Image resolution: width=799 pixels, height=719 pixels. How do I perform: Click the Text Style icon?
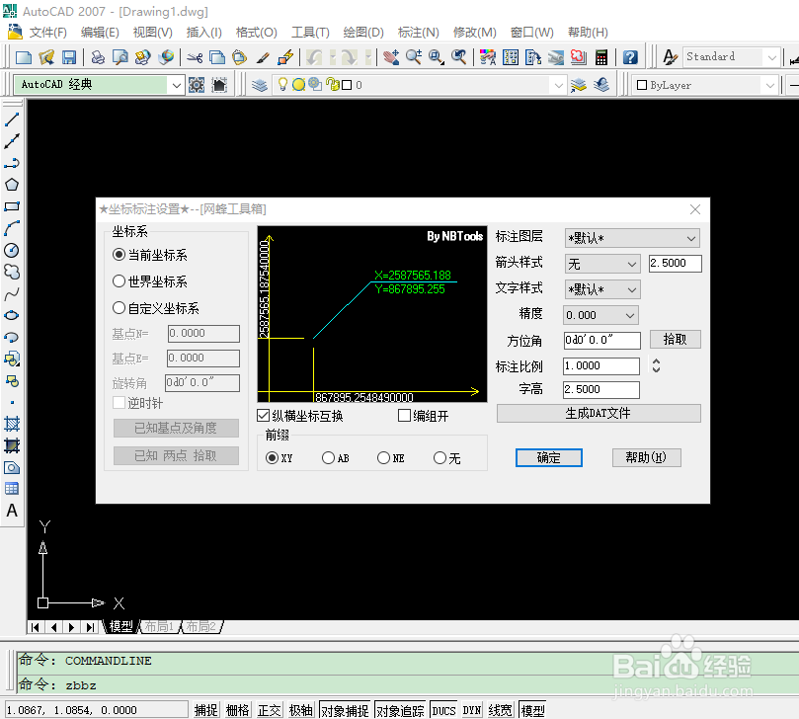670,57
